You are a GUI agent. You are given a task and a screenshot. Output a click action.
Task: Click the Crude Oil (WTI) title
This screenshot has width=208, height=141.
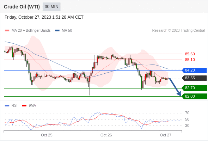pos(22,7)
